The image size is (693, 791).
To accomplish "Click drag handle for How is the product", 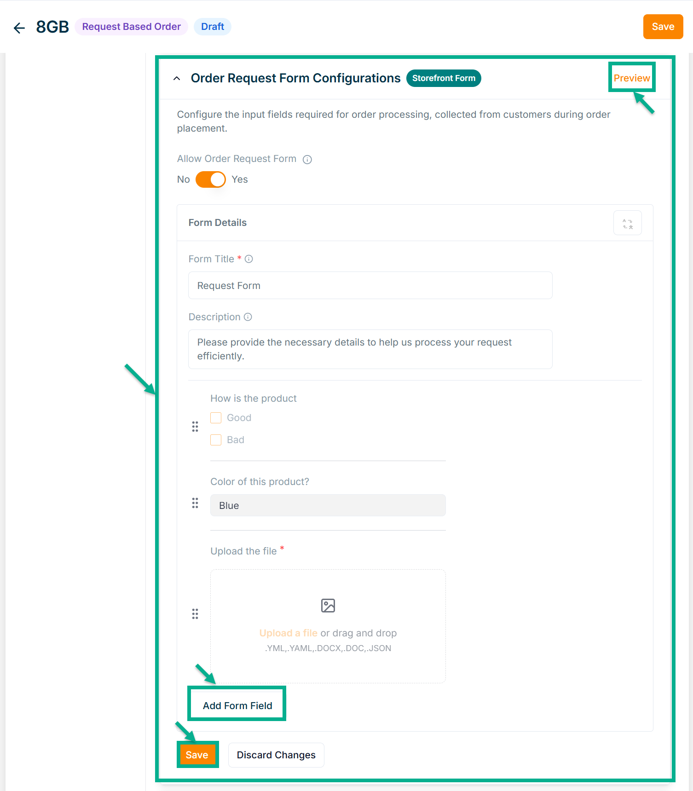I will [195, 427].
